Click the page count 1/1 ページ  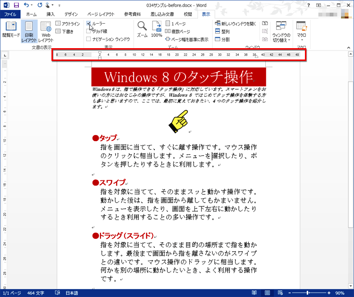12,293
